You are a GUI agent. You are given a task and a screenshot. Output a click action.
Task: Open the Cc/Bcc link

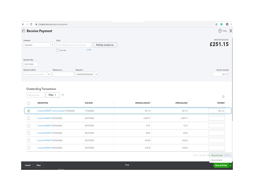[89, 50]
